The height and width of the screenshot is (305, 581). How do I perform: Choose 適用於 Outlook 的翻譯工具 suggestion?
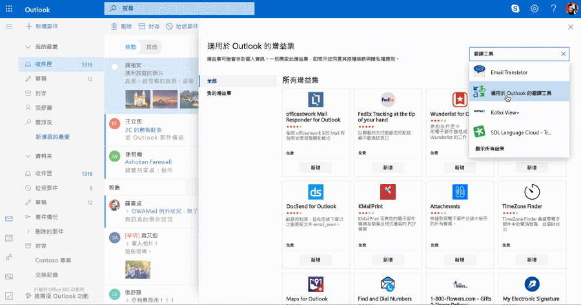click(x=519, y=92)
